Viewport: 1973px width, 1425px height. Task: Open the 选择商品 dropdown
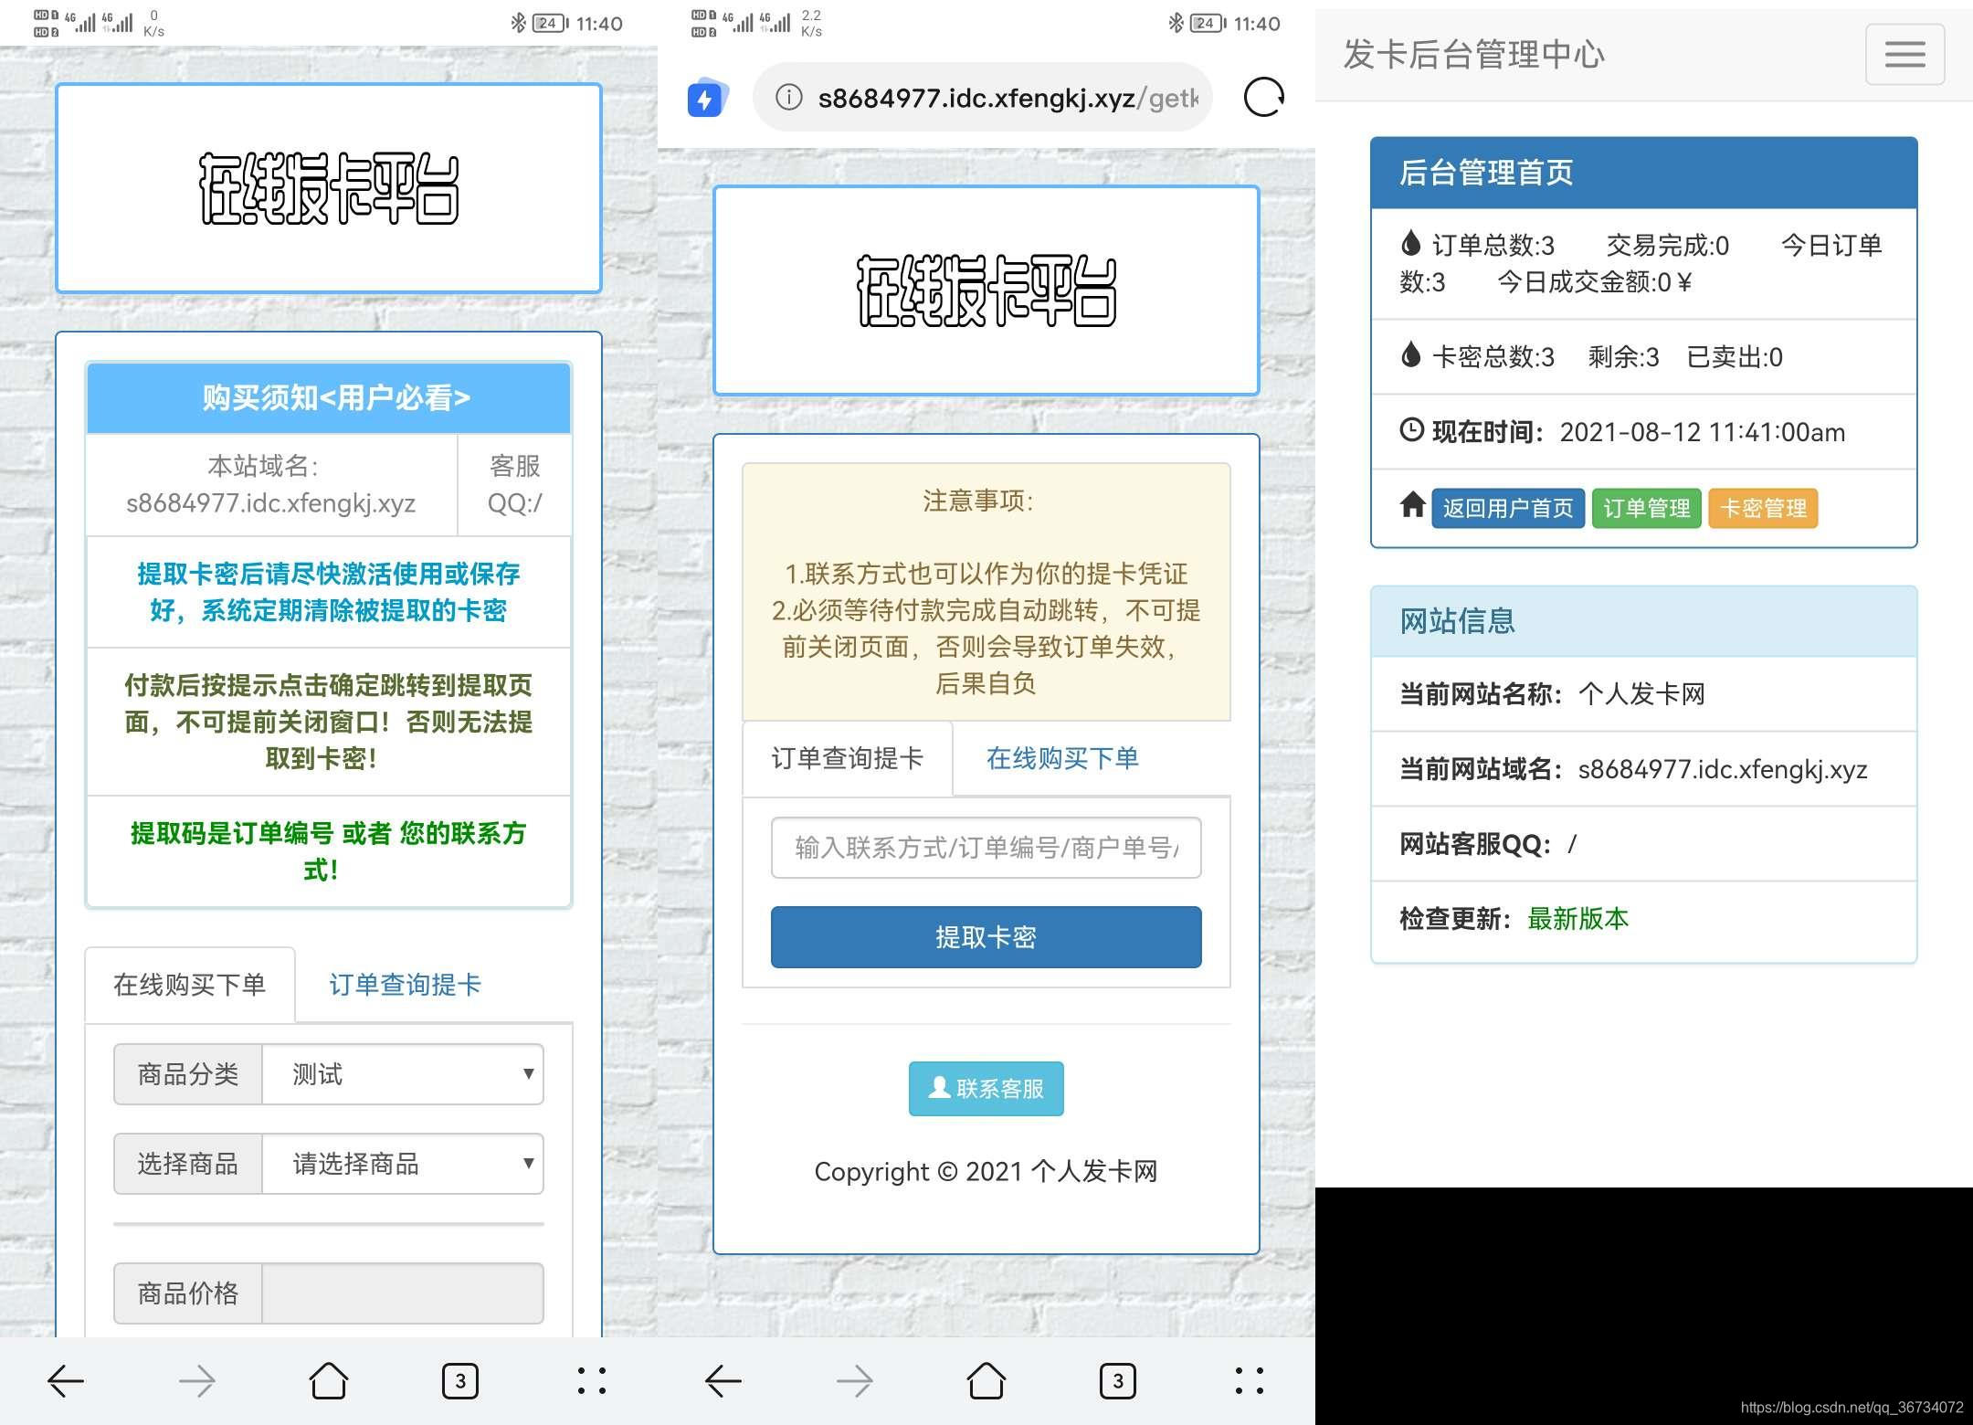[403, 1164]
